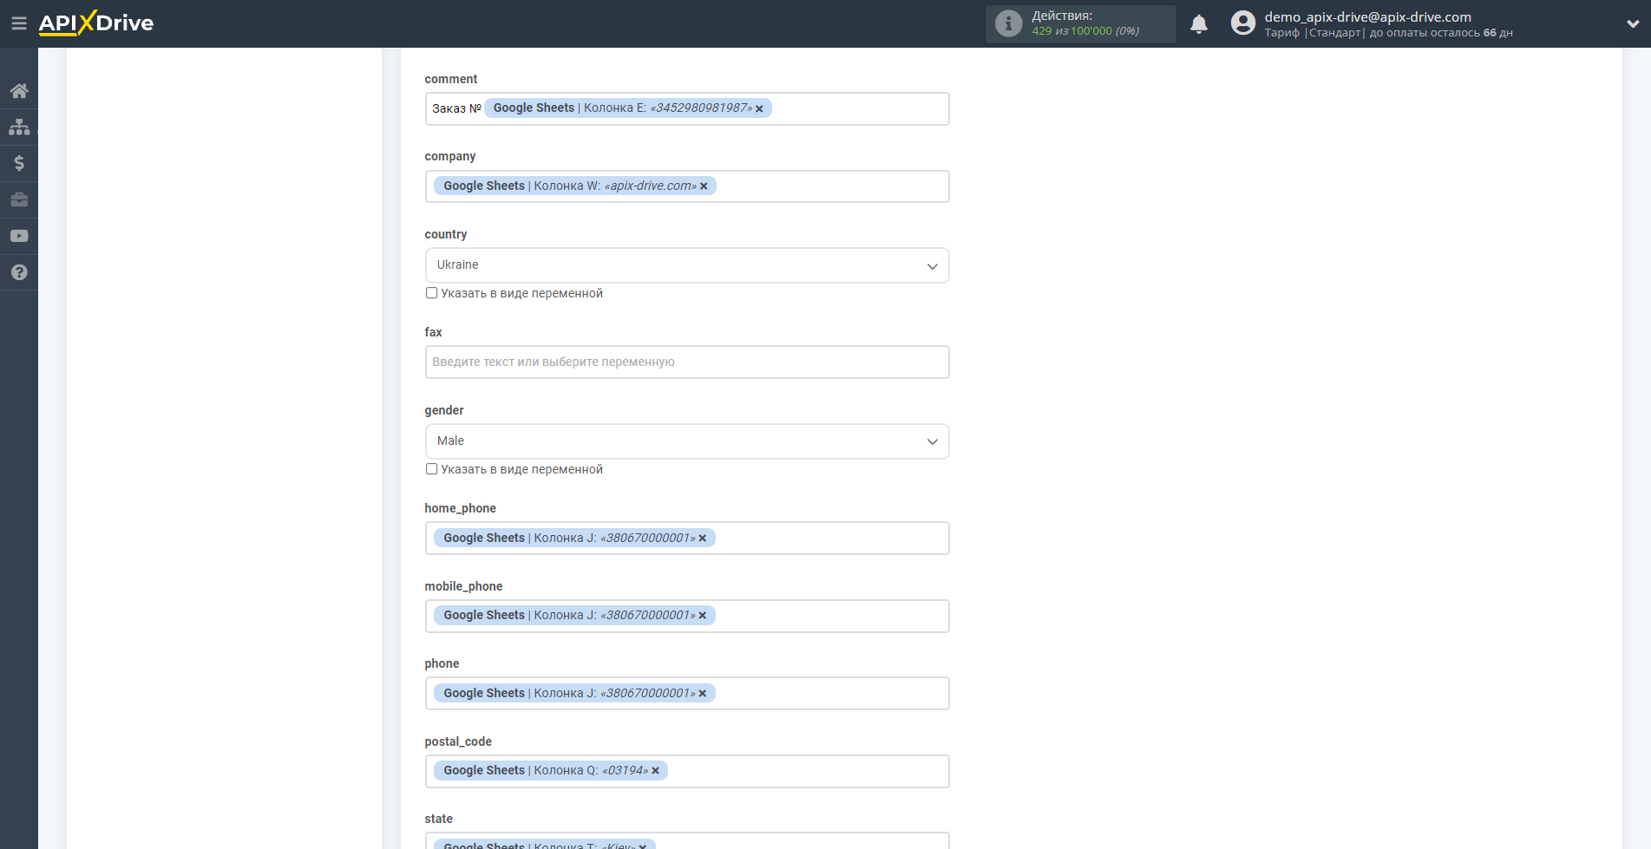Remove the Колонка J tag in phone field
This screenshot has height=849, width=1651.
coord(703,694)
